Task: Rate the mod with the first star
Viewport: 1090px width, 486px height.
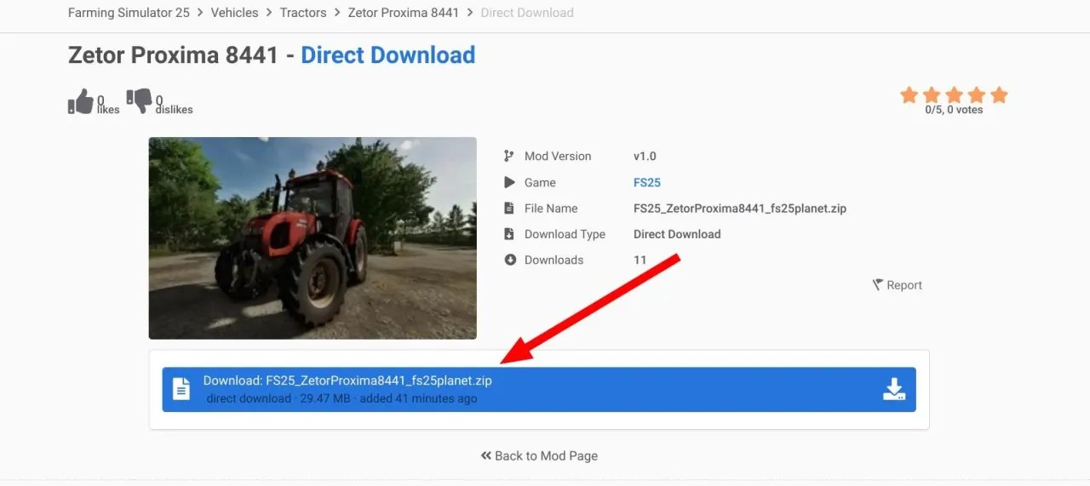Action: tap(909, 94)
